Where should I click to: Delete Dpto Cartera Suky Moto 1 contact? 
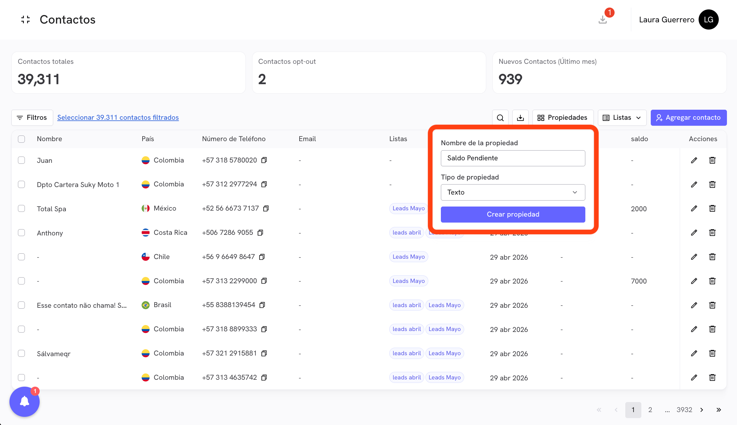click(712, 185)
